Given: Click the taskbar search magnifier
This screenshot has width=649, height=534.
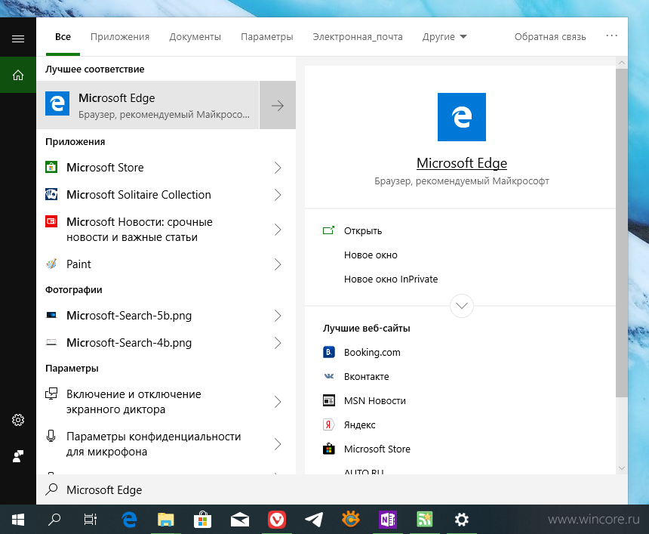Looking at the screenshot, I should (54, 520).
